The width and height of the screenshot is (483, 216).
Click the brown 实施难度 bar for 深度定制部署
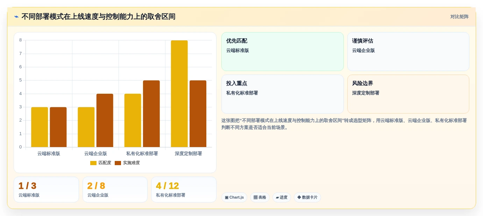point(198,114)
